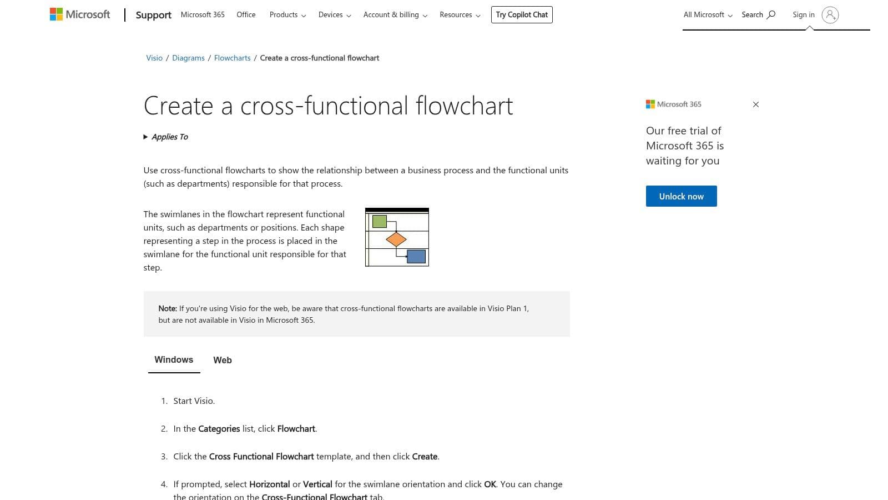Screen dimensions: 888x500
Task: Close the Microsoft 365 trial promo
Action: tap(755, 104)
